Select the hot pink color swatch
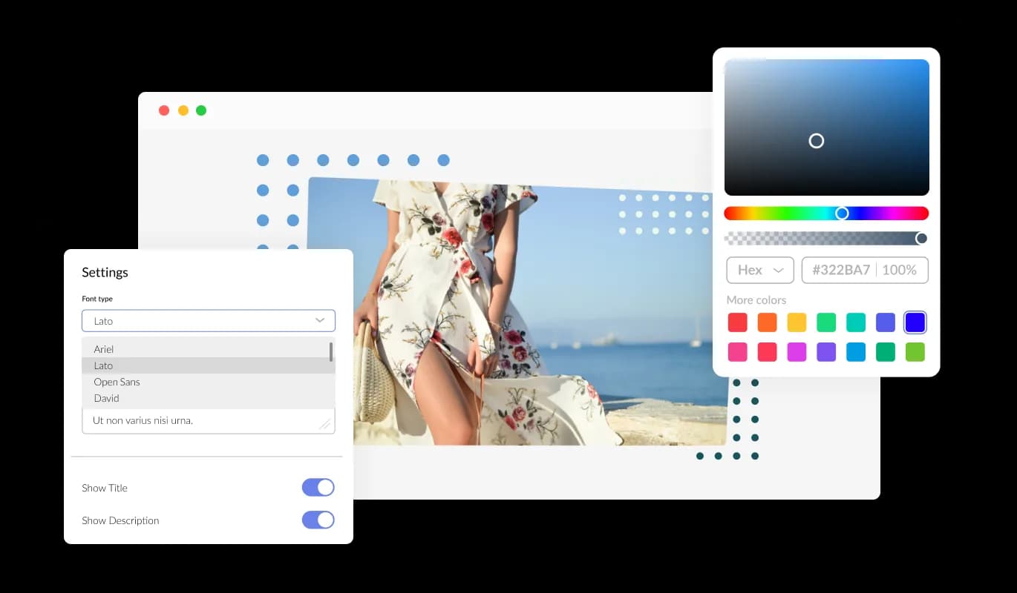1017x593 pixels. 737,352
